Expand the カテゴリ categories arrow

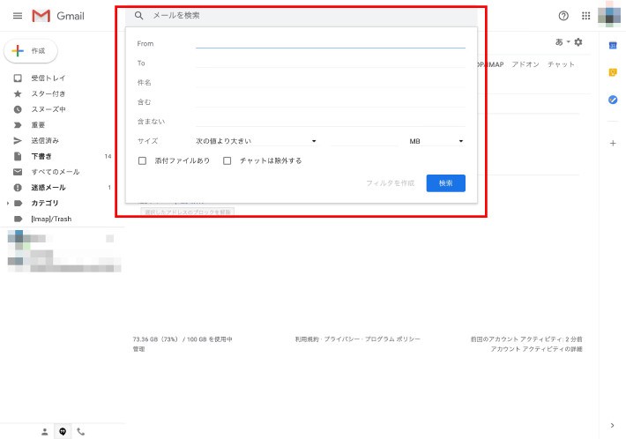pyautogui.click(x=8, y=203)
